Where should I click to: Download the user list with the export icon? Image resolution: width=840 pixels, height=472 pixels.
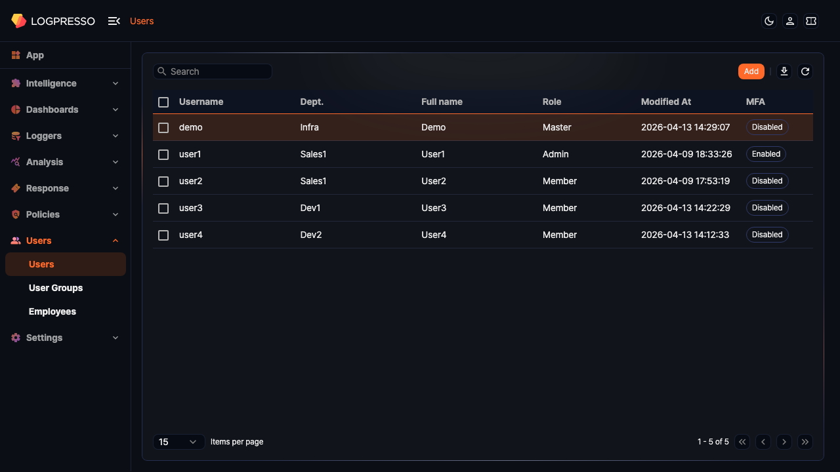(x=784, y=71)
